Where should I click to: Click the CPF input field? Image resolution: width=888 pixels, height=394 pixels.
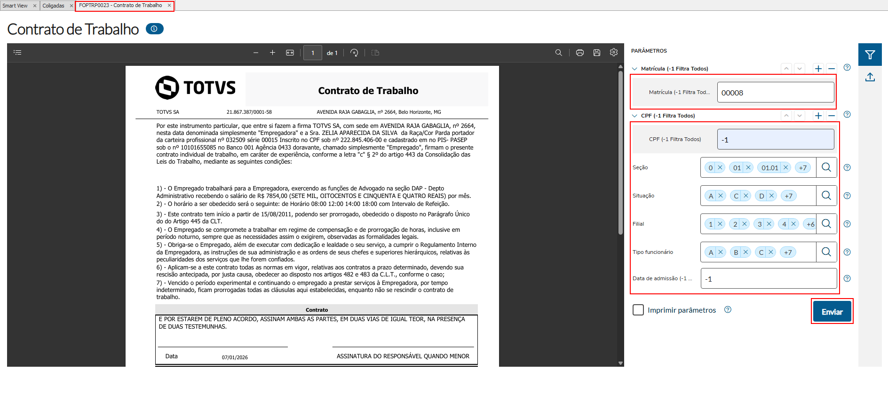click(x=776, y=139)
